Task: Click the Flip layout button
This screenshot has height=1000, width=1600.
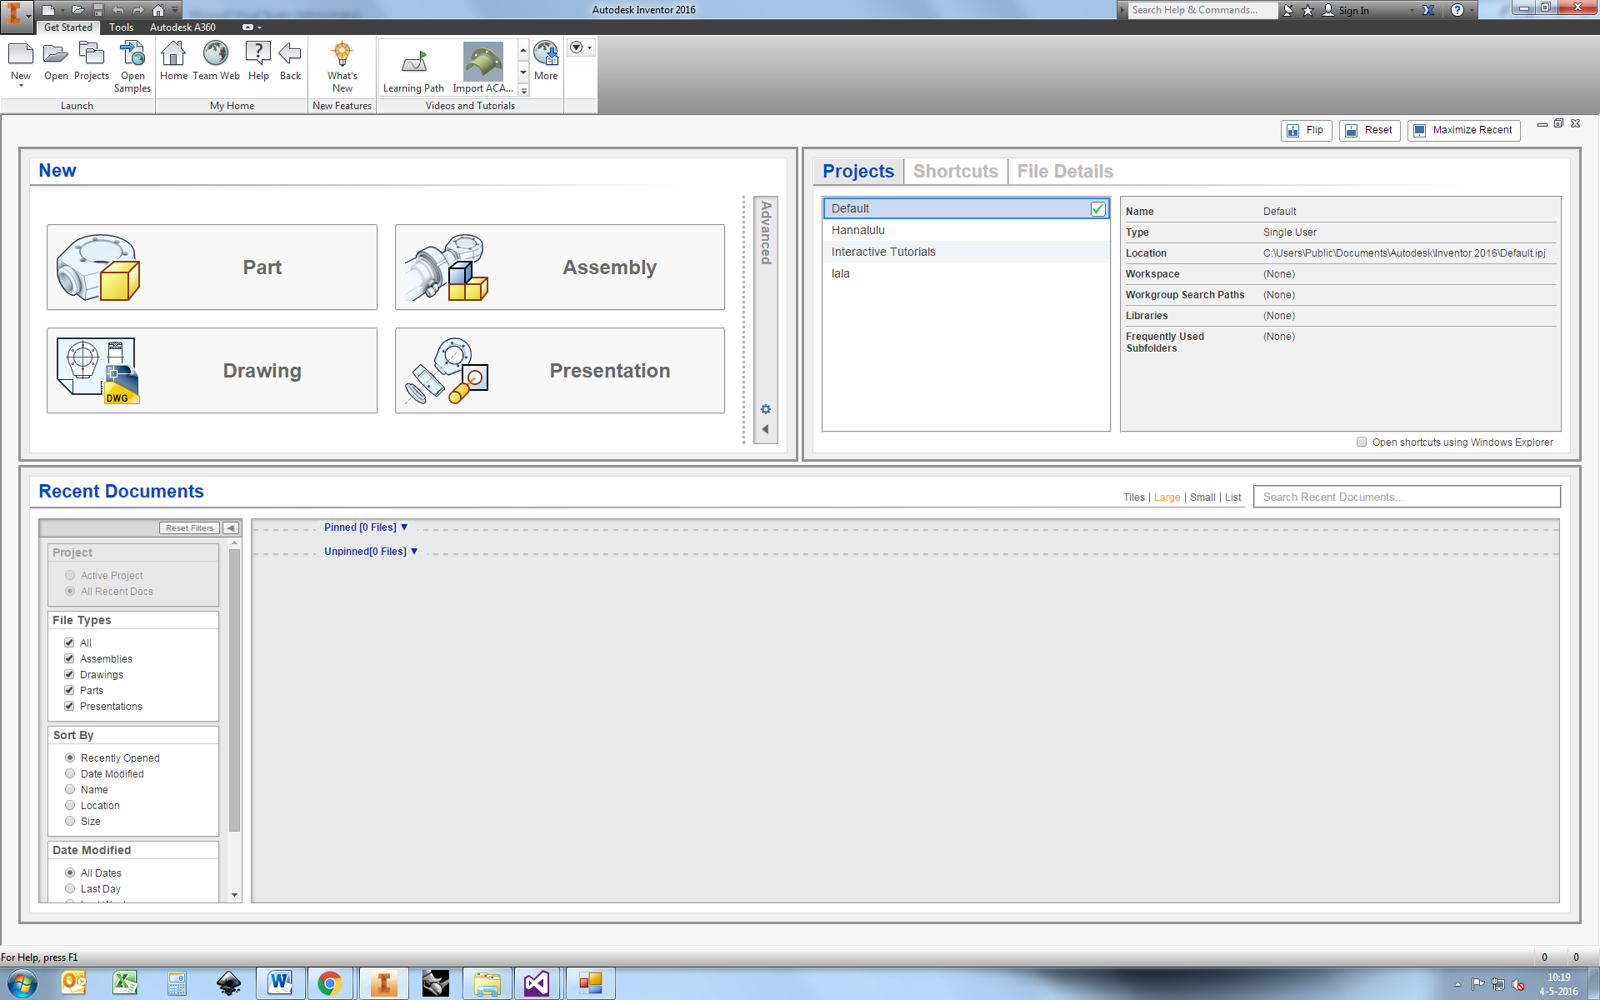Action: [1306, 131]
